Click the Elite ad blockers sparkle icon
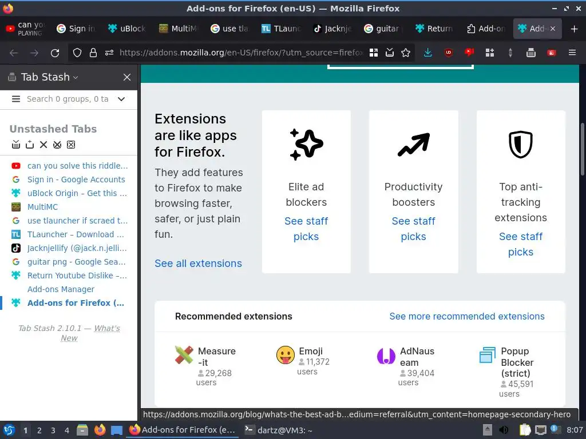 coord(306,145)
